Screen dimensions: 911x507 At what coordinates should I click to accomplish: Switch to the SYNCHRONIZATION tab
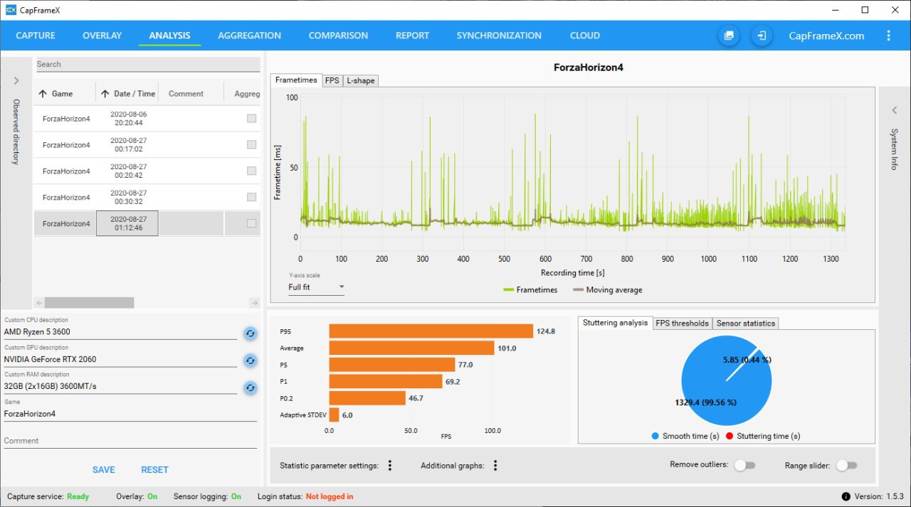499,36
